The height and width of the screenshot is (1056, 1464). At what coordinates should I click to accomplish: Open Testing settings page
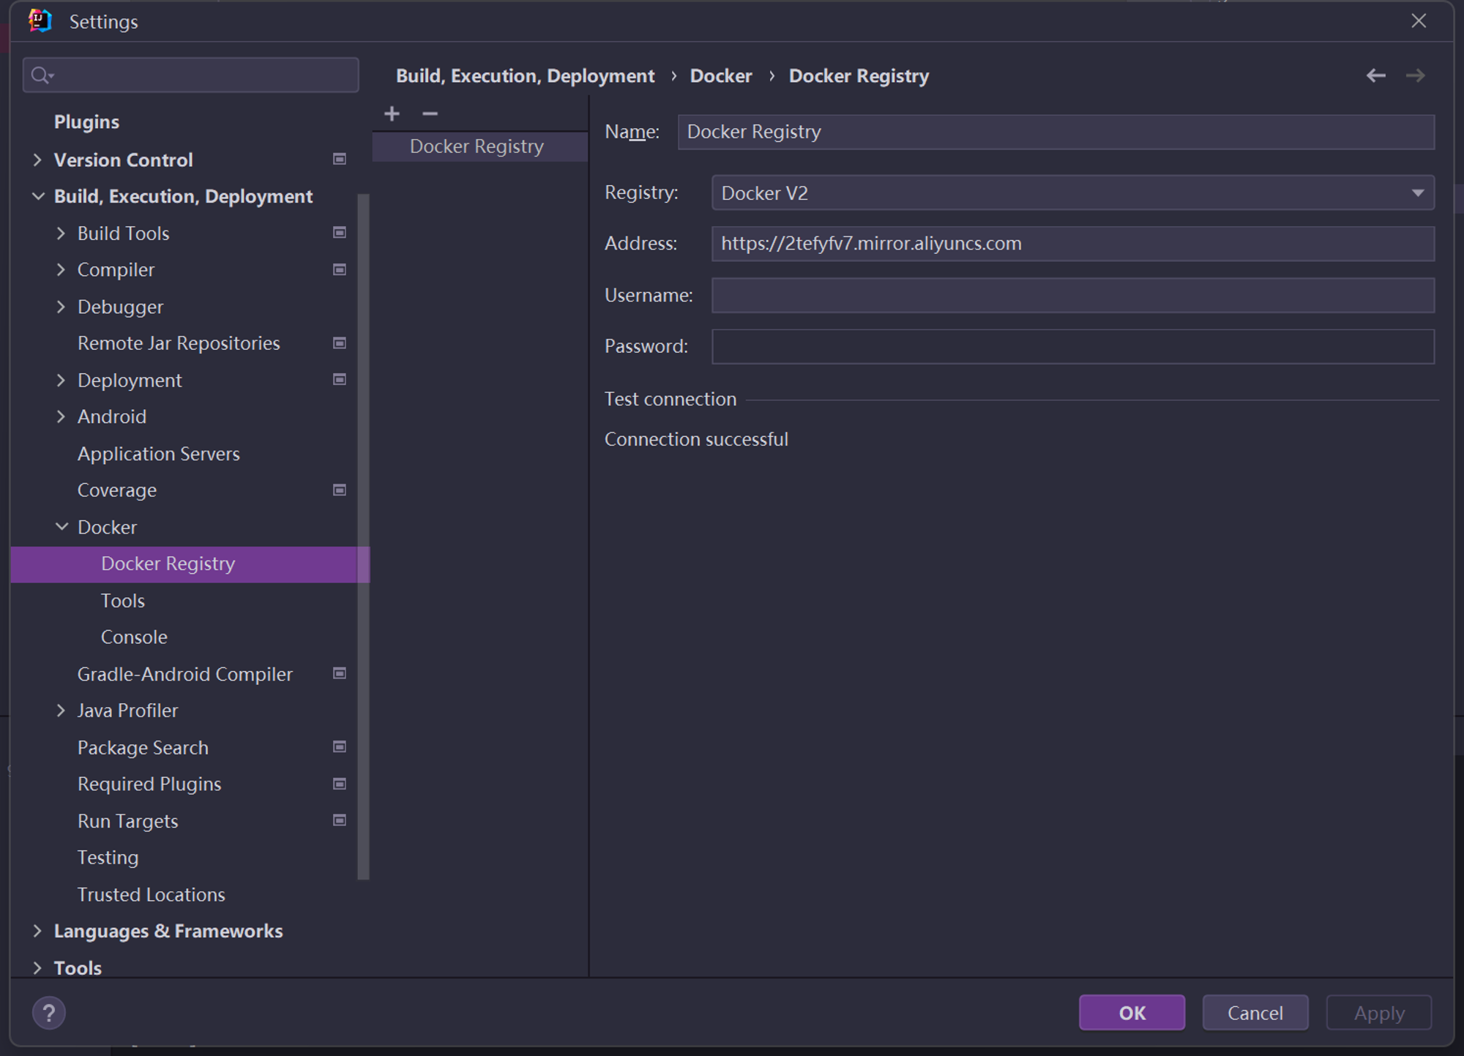coord(108,858)
